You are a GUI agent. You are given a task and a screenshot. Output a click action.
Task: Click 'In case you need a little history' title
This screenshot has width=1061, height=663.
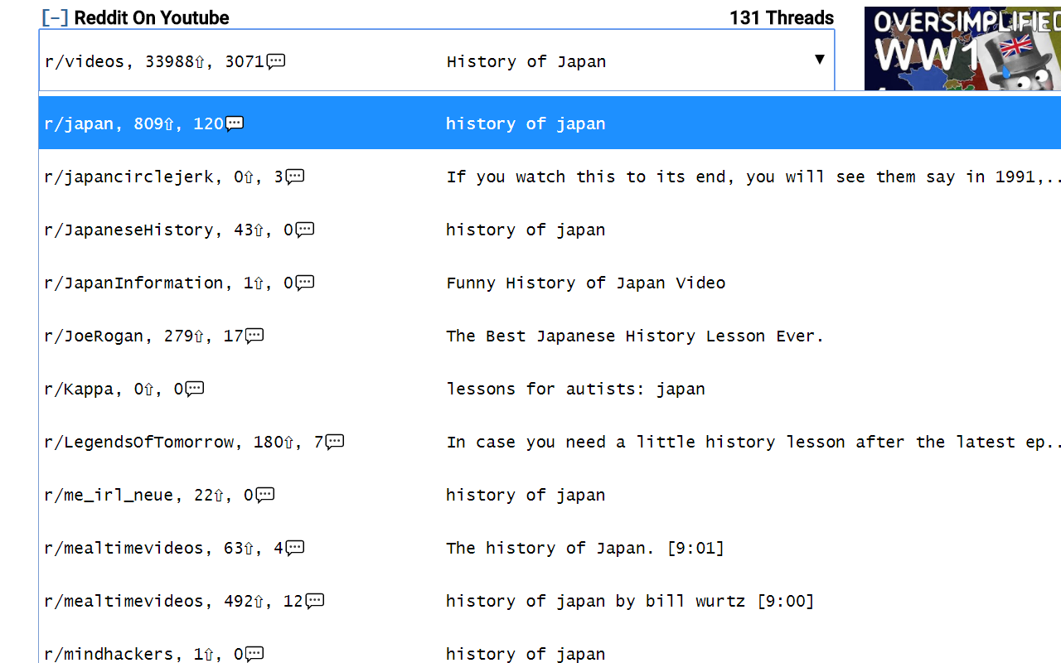(753, 442)
